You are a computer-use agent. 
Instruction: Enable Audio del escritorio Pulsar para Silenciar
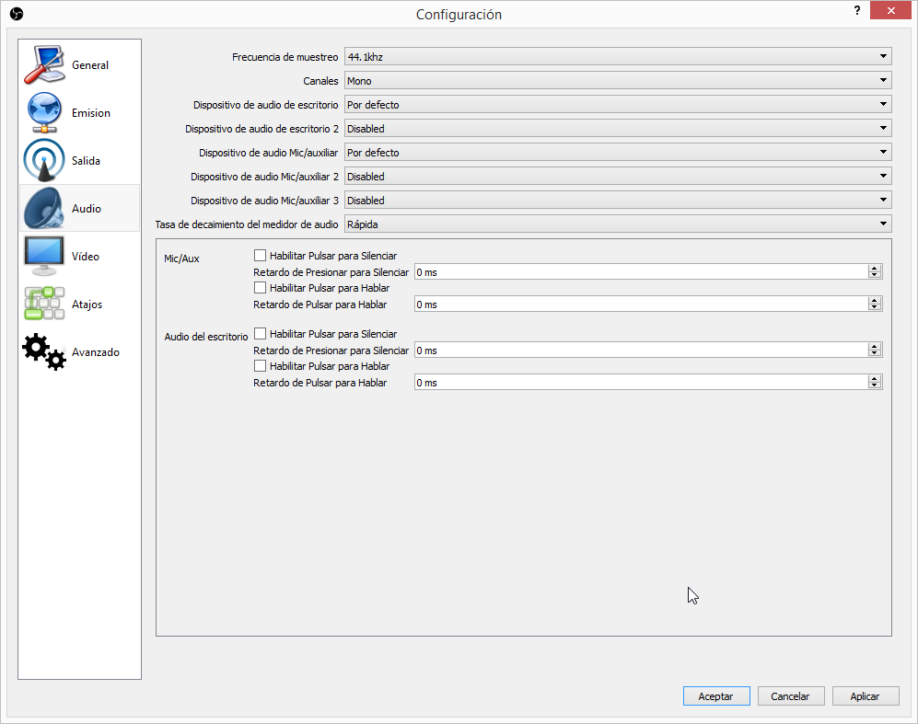point(260,334)
